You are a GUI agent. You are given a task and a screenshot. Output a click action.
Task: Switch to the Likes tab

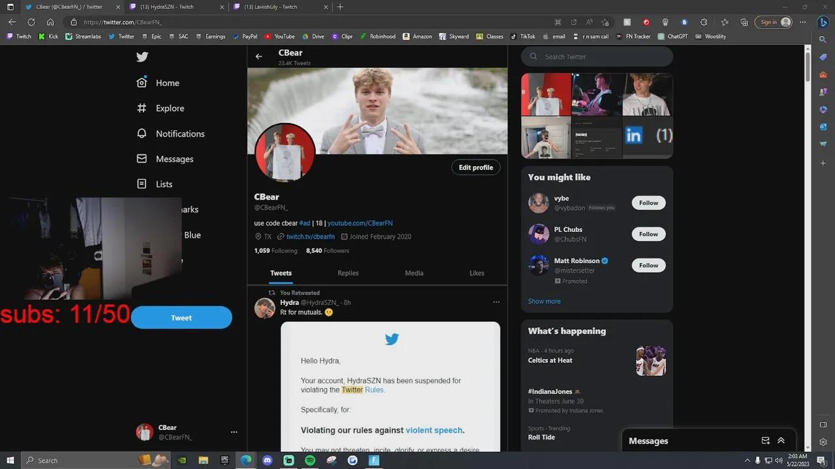pyautogui.click(x=477, y=273)
